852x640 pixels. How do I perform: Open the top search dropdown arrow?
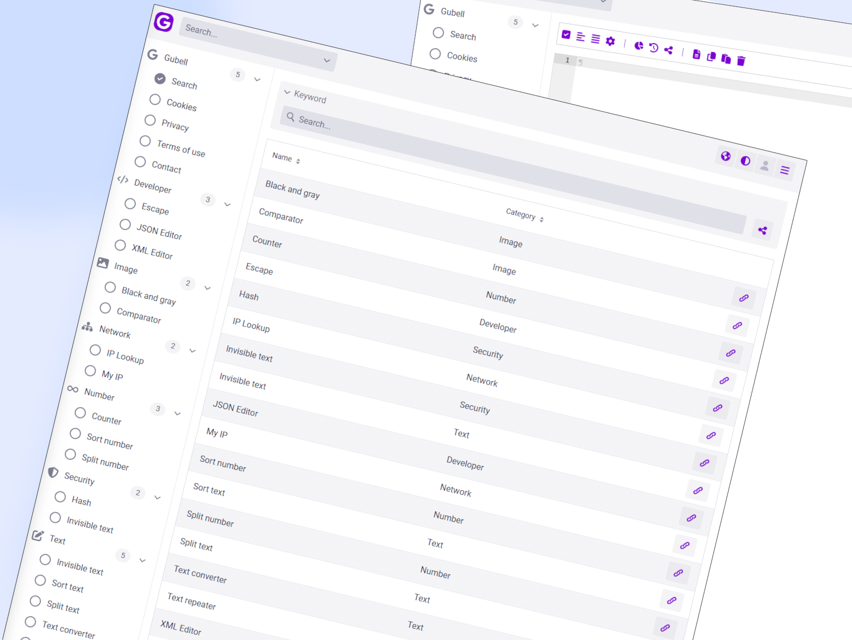327,61
